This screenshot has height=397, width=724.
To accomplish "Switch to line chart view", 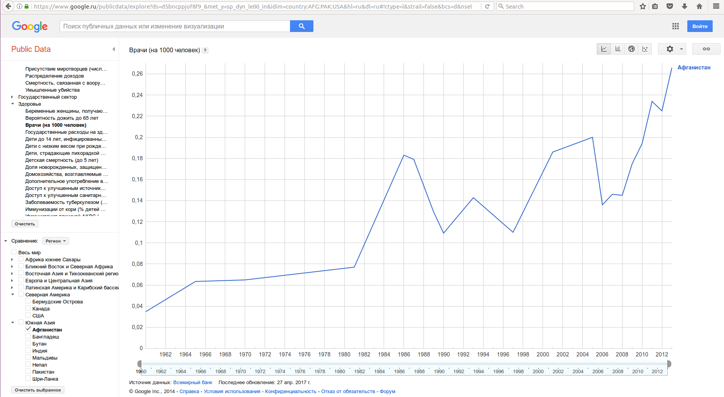I will (604, 49).
